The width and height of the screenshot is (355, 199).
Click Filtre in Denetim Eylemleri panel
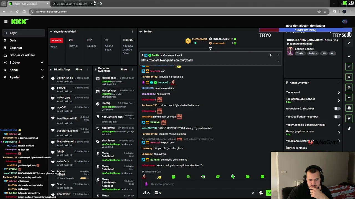click(123, 70)
